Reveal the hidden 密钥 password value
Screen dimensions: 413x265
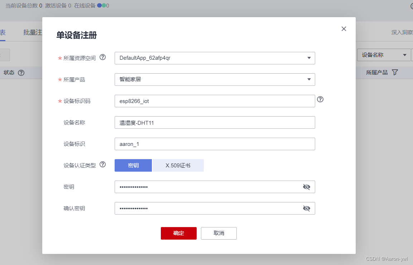307,187
